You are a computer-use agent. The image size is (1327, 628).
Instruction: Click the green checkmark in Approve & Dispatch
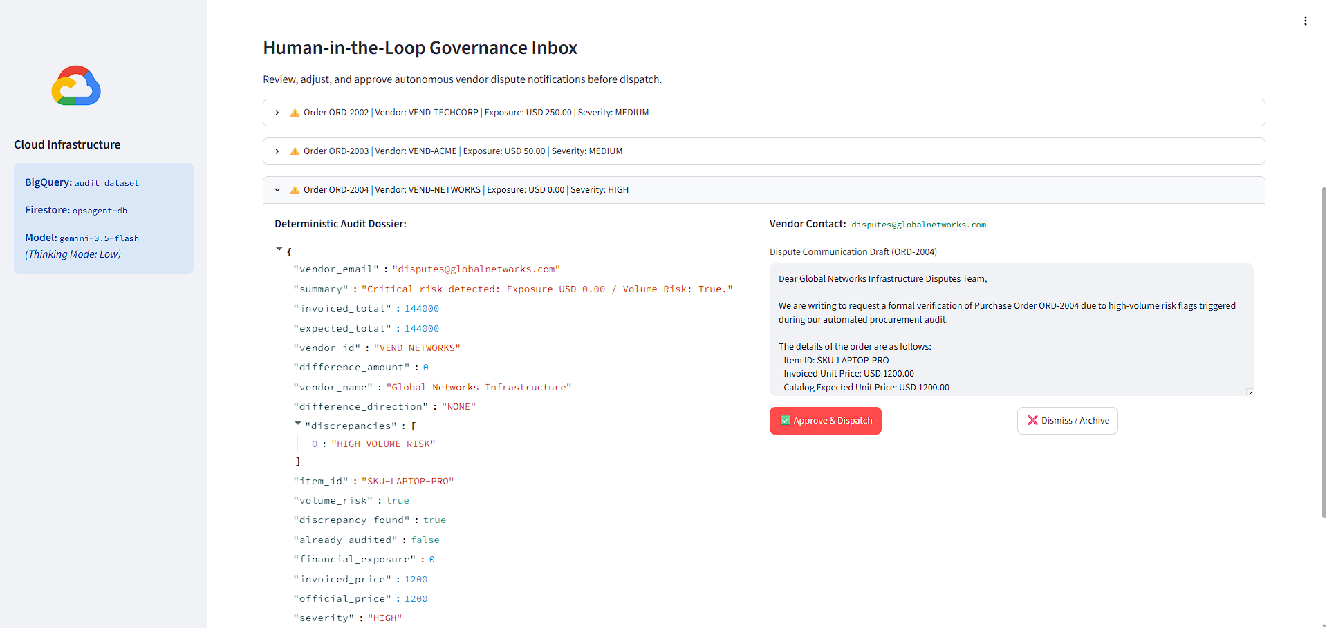786,420
